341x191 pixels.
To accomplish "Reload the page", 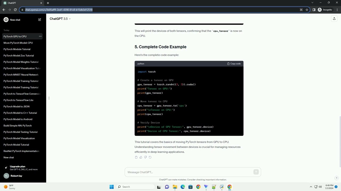I will 15,10.
